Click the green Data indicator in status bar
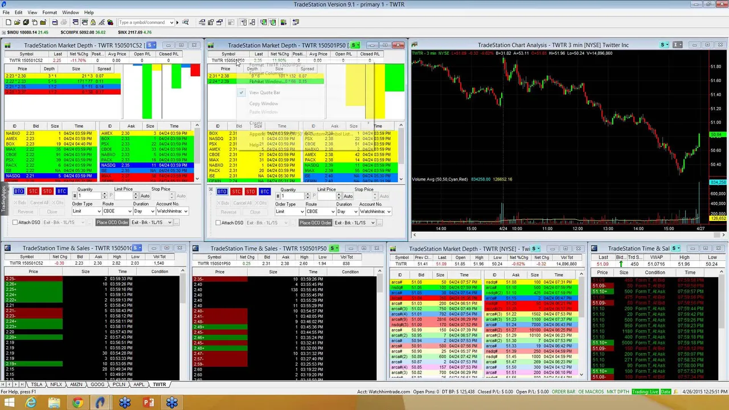Screen dimensions: 729x410 tap(666, 392)
